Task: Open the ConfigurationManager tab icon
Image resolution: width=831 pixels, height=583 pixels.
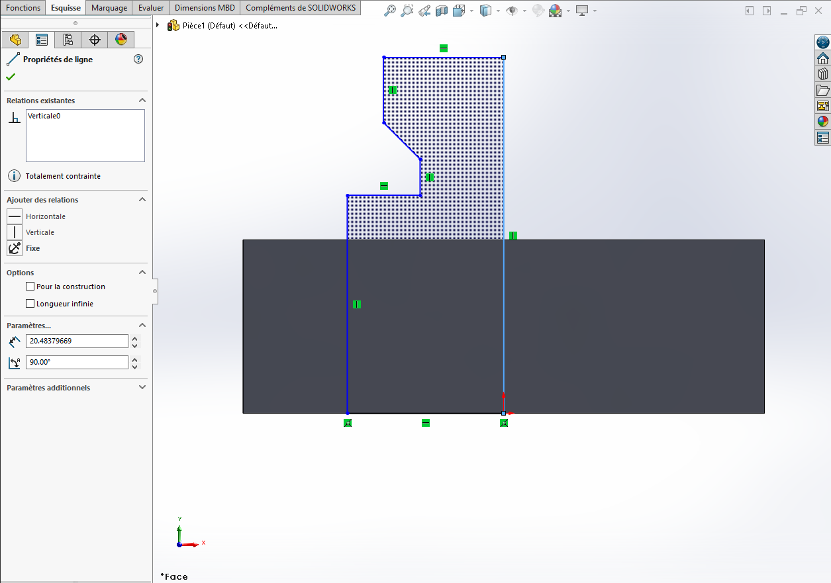Action: 68,40
